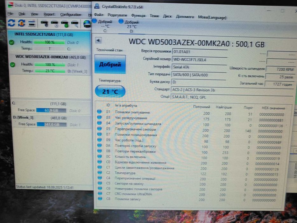Click blue status dot for attribute 01
The height and width of the screenshot is (223, 297).
pos(99,111)
